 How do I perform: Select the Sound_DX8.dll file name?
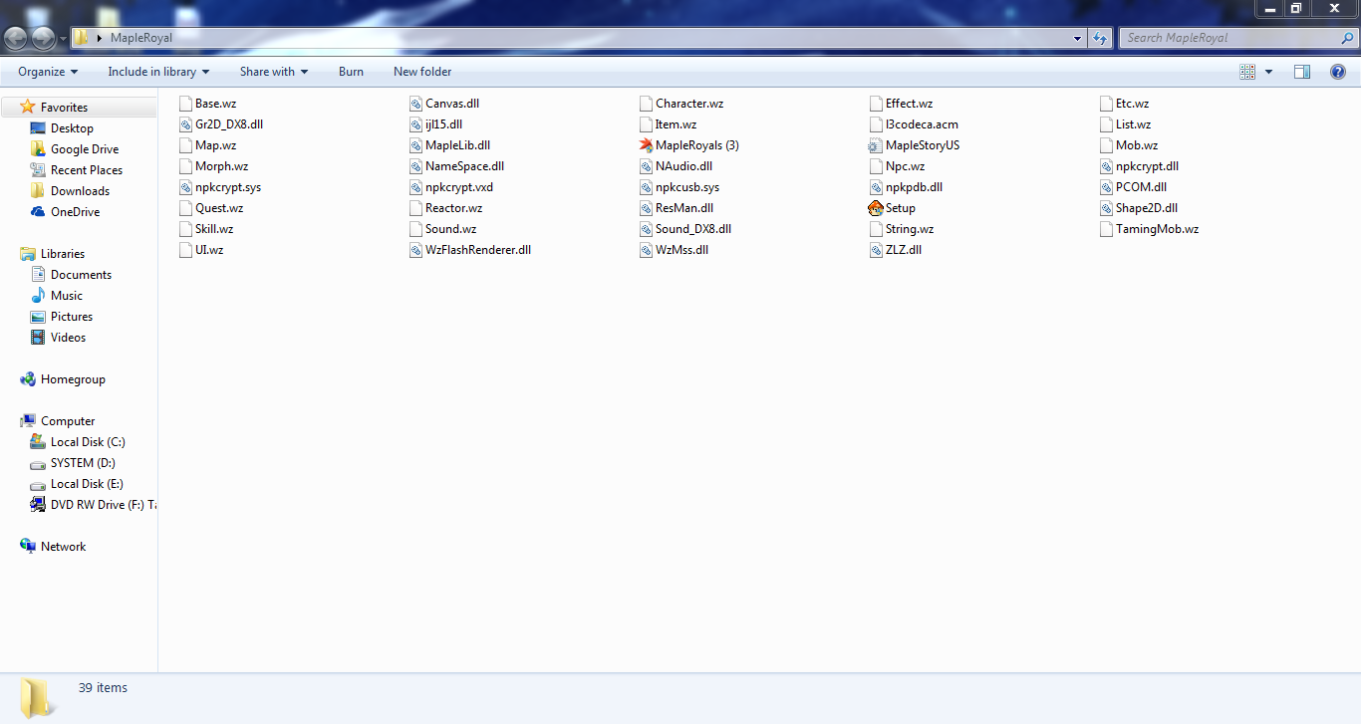pyautogui.click(x=693, y=229)
